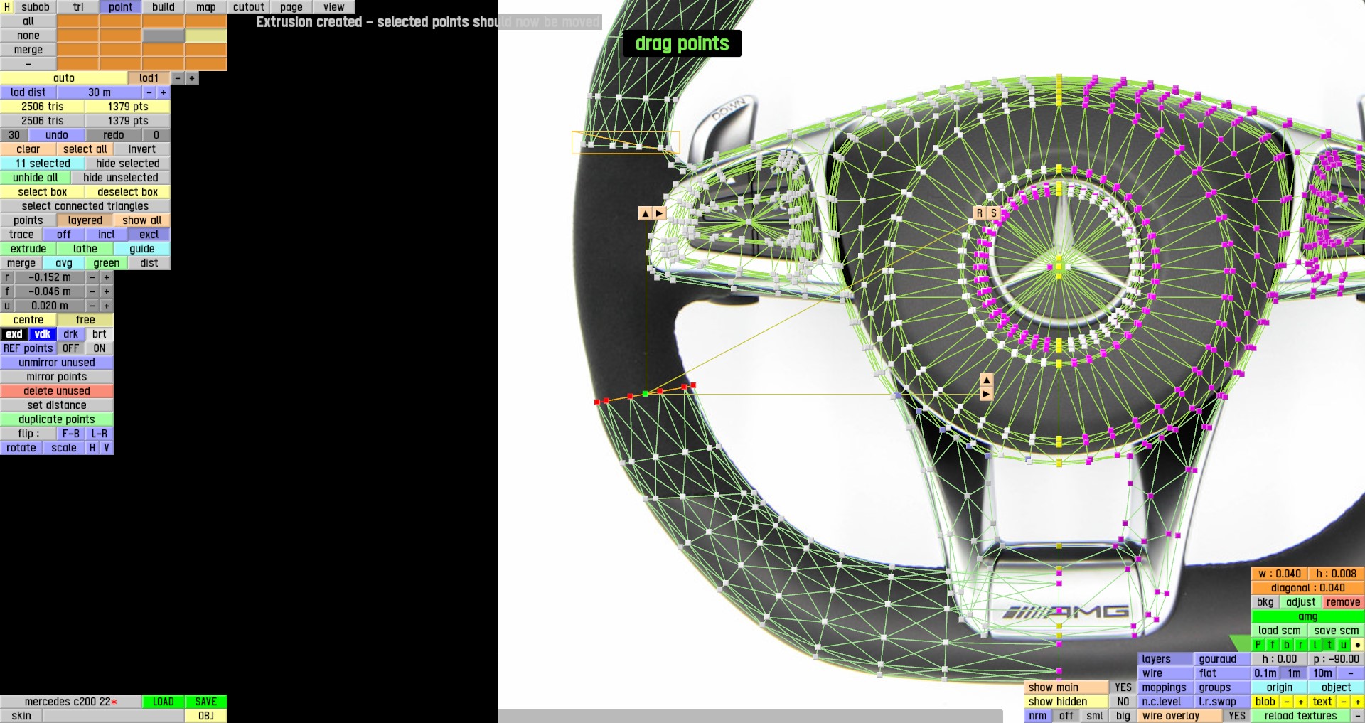Toggle show hidden NO setting

click(1123, 702)
